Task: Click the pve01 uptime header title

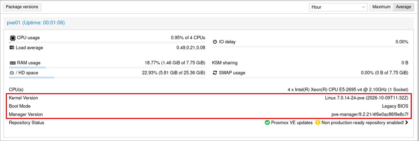Action: click(x=36, y=23)
